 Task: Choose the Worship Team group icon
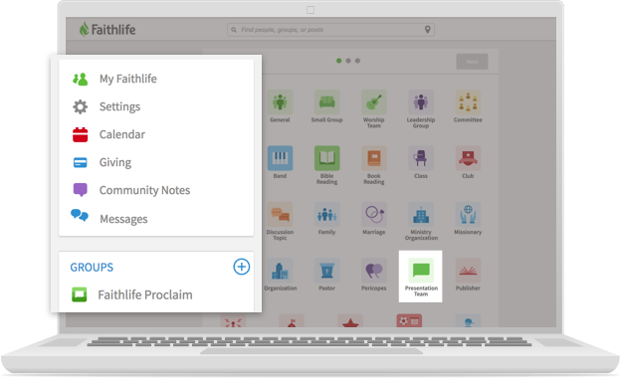373,101
